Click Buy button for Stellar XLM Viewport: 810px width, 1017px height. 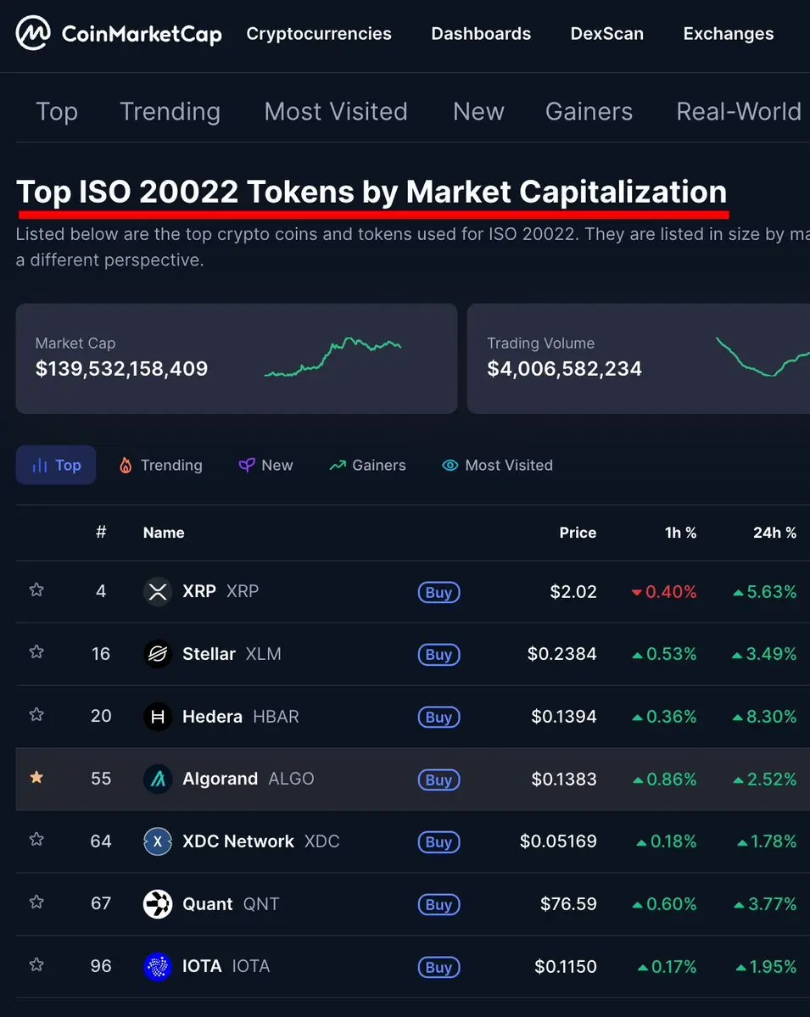click(x=439, y=655)
